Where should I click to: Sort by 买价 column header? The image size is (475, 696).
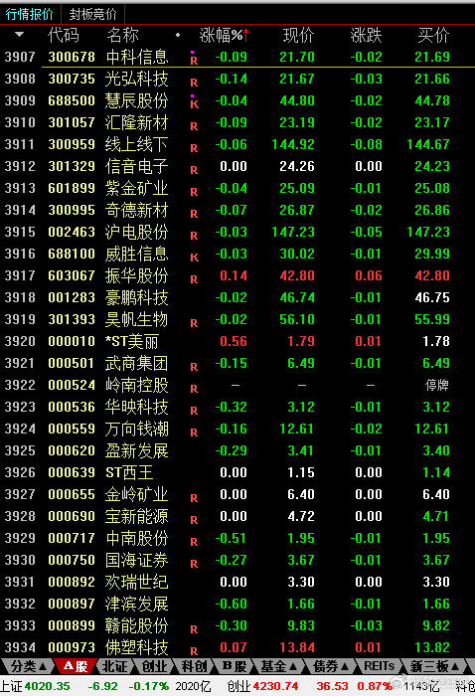tap(433, 35)
